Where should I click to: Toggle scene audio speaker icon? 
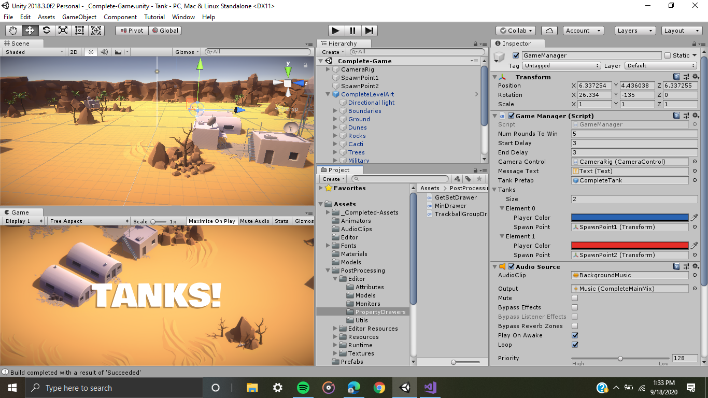[104, 52]
